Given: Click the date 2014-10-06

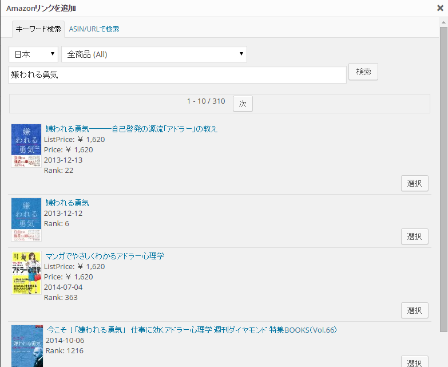Looking at the screenshot, I should click(65, 340).
